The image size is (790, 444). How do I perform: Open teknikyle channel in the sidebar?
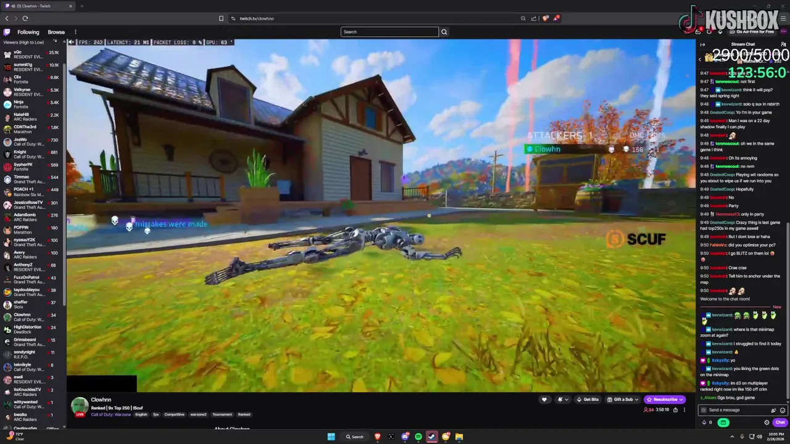[x=32, y=367]
